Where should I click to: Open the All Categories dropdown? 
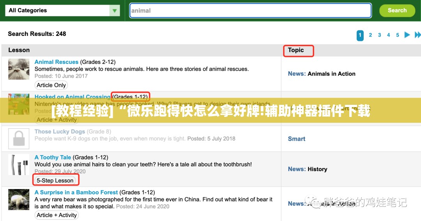[62, 11]
